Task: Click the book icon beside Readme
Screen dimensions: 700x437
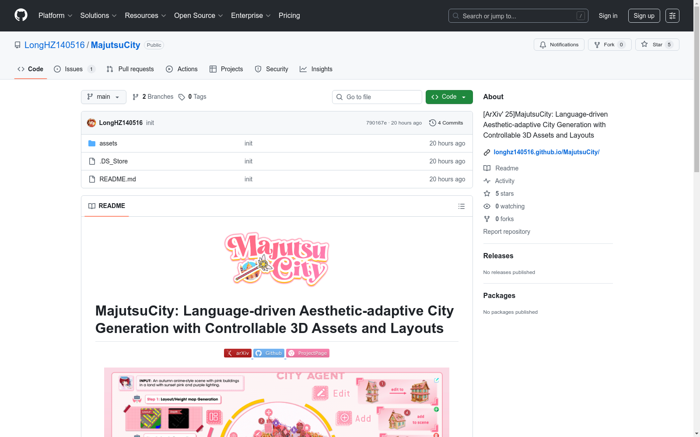Action: (487, 168)
